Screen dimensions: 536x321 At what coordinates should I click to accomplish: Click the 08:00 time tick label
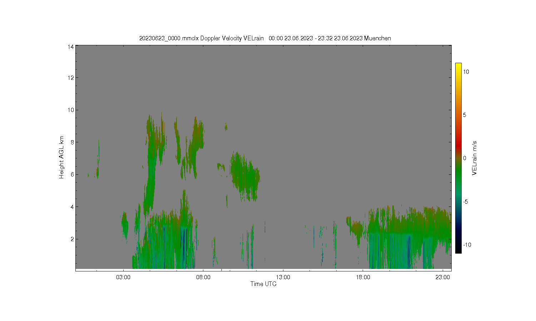[203, 277]
